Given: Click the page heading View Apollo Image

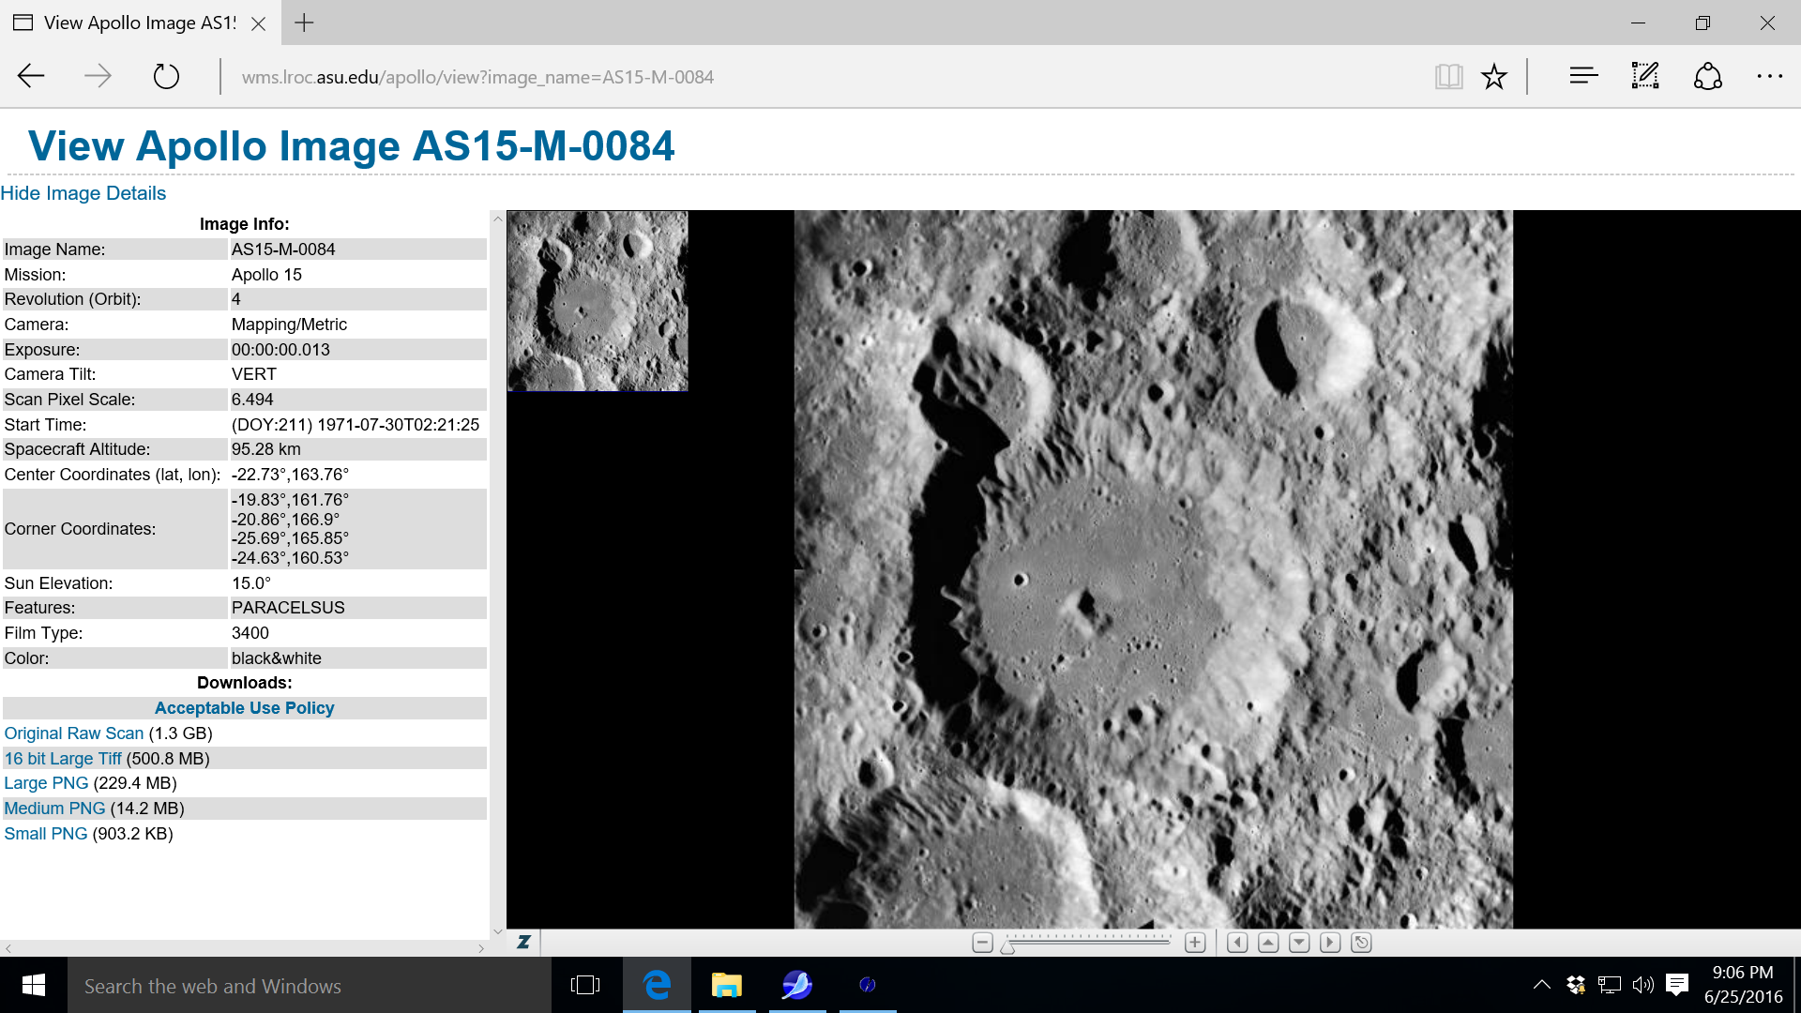Looking at the screenshot, I should click(x=351, y=145).
